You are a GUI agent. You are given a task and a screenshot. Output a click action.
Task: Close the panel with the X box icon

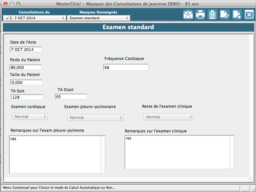(x=249, y=14)
